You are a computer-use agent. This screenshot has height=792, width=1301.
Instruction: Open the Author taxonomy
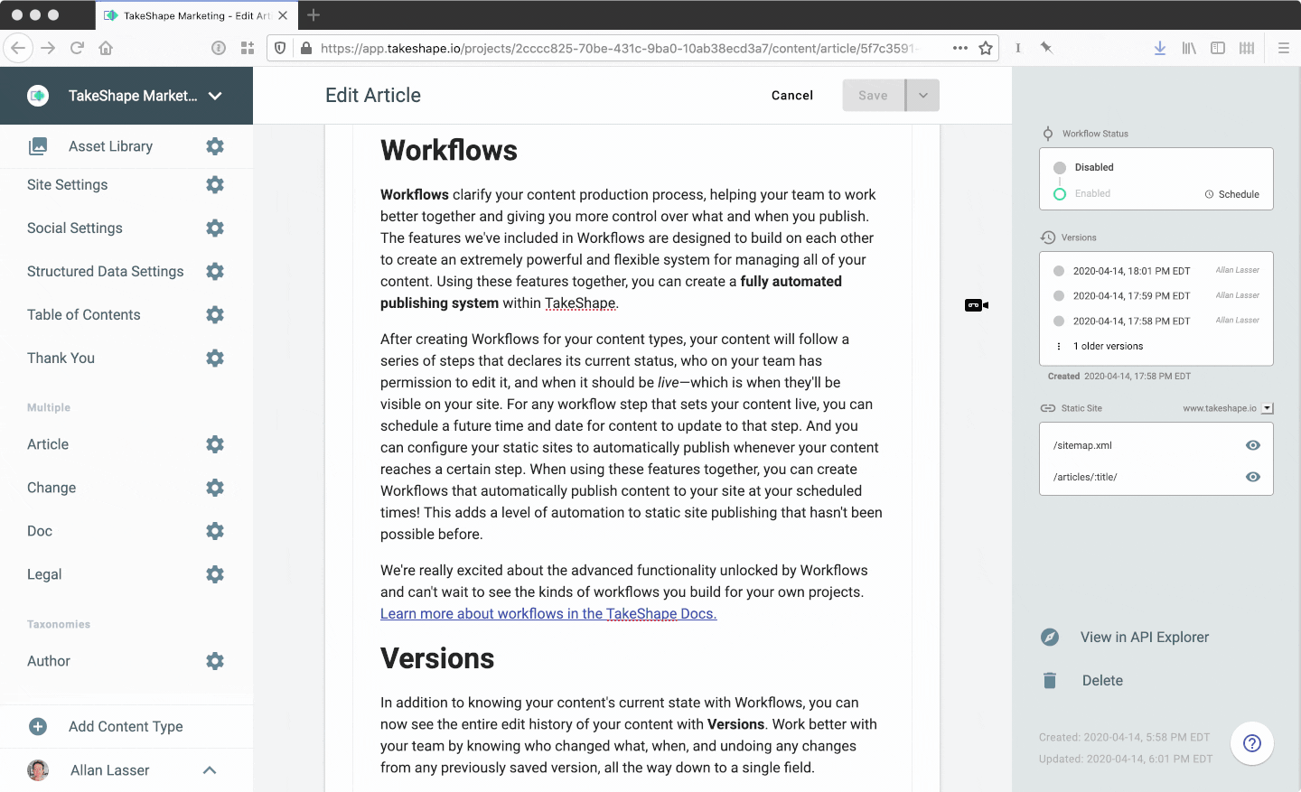tap(49, 661)
